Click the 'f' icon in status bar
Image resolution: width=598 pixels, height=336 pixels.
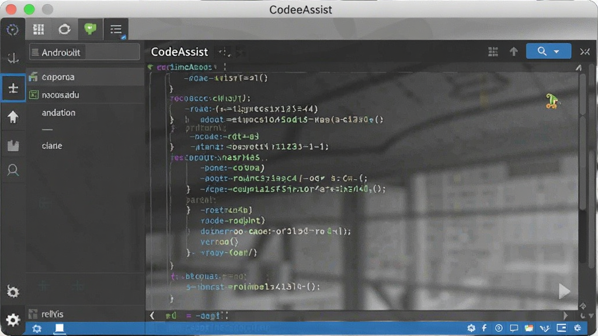point(484,328)
